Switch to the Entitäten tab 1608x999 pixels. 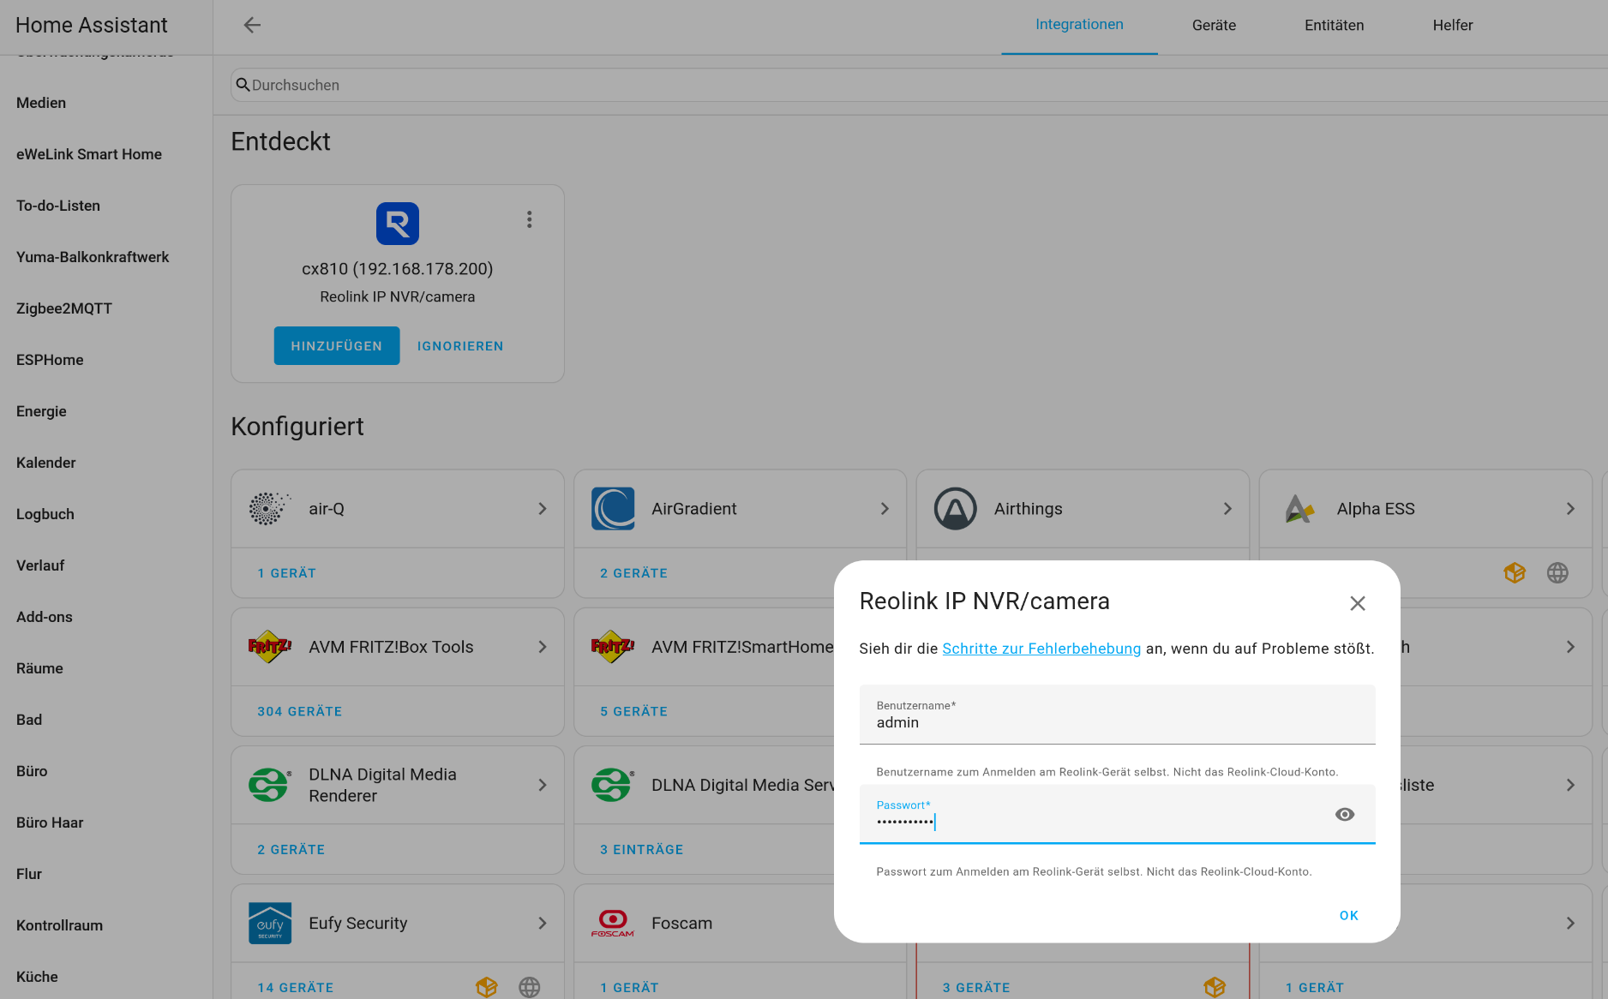(x=1334, y=26)
